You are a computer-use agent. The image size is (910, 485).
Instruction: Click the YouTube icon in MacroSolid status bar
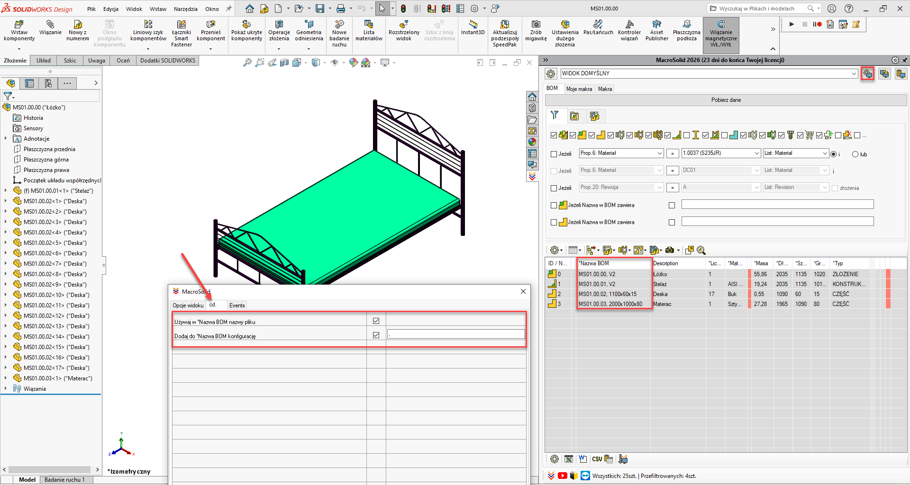tap(562, 476)
